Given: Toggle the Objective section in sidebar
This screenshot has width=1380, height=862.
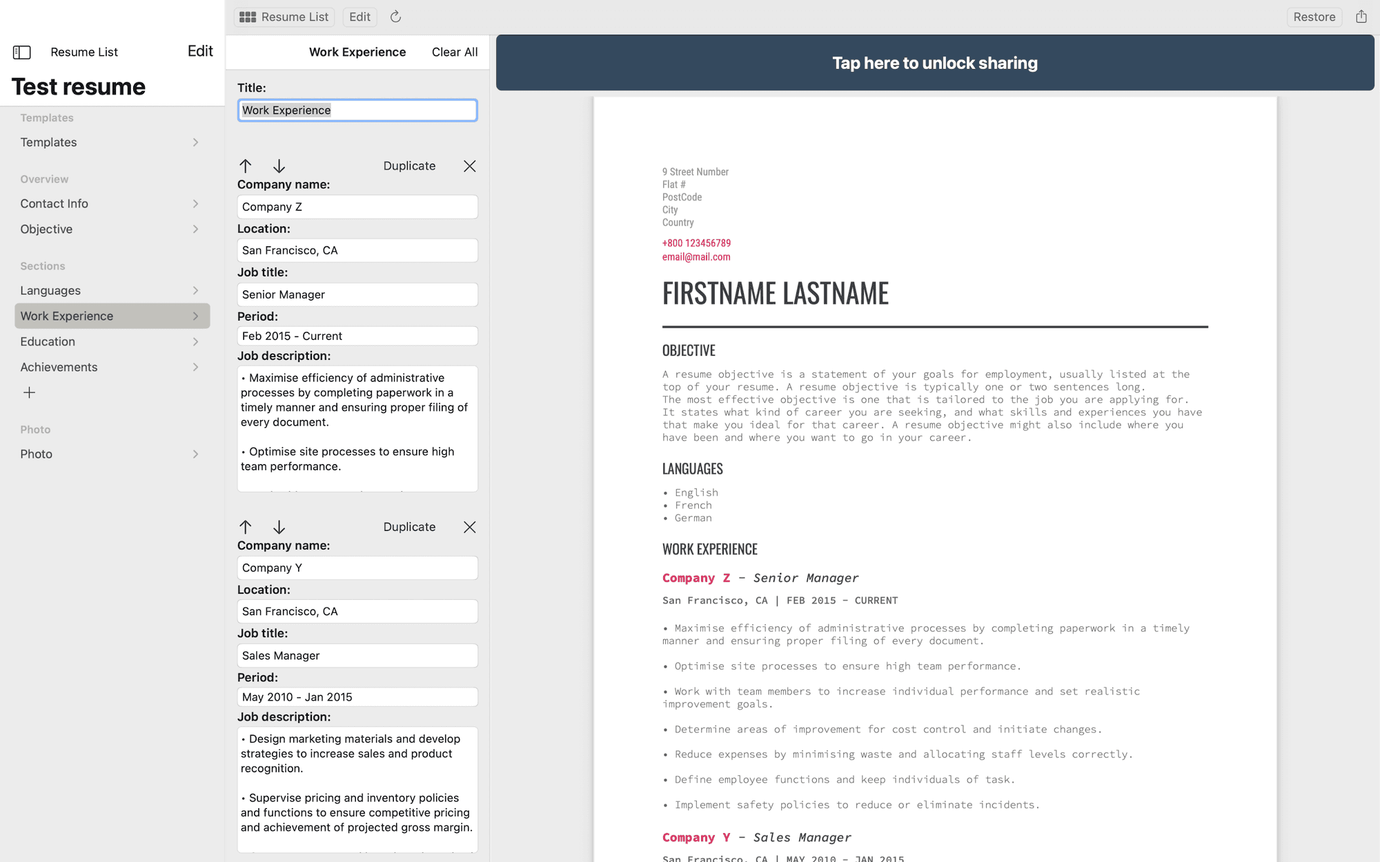Looking at the screenshot, I should [109, 228].
